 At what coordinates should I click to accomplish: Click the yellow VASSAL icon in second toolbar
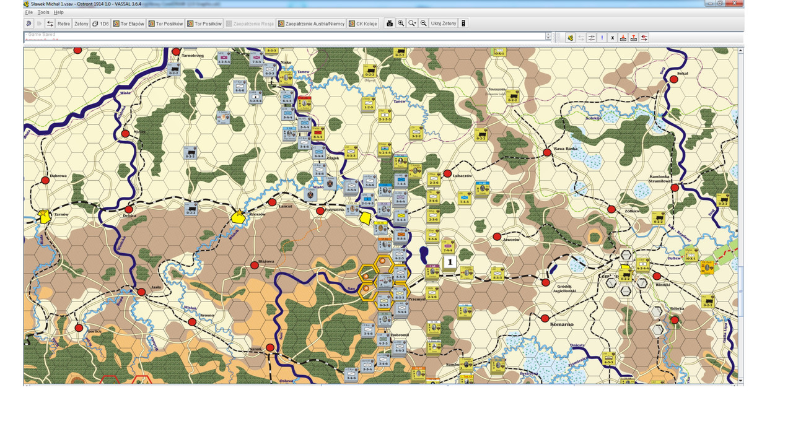click(x=570, y=38)
